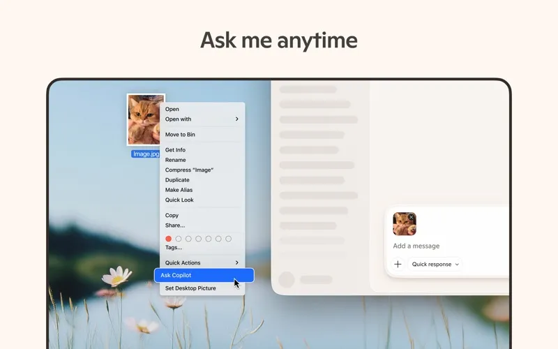This screenshot has width=558, height=349.
Task: Expand the Open with submenu
Action: click(202, 119)
